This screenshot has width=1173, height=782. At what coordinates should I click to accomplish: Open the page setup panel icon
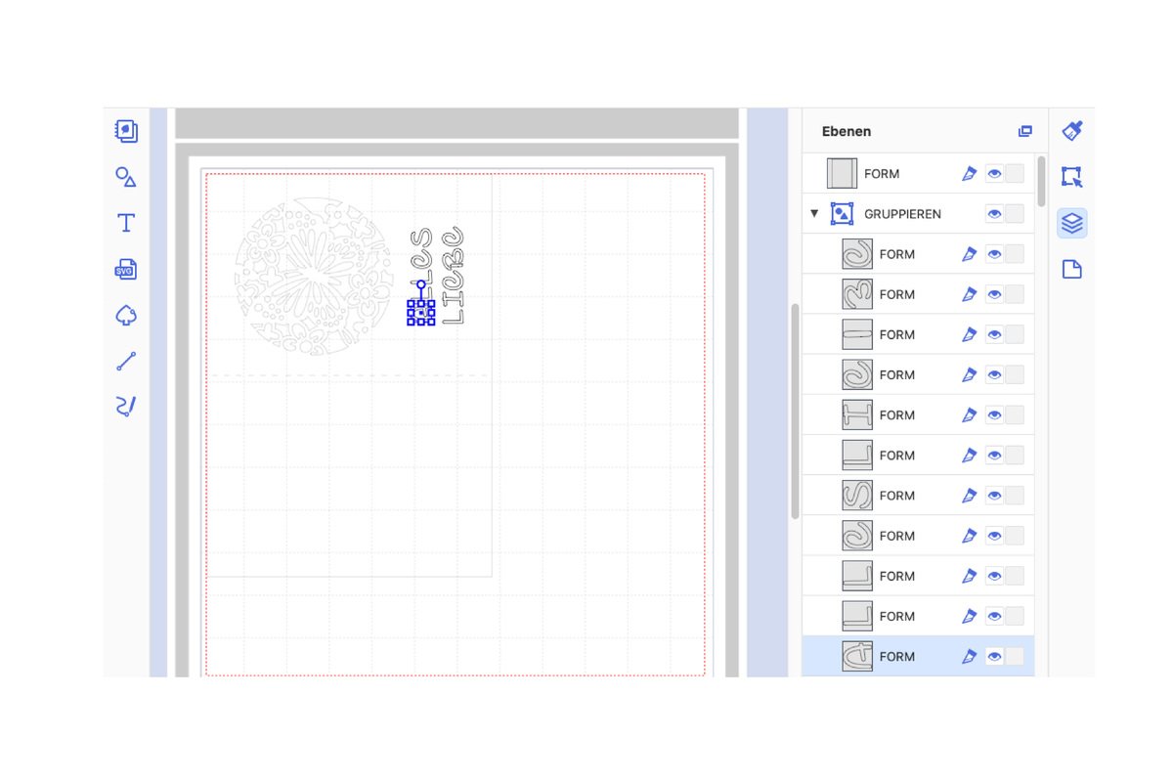tap(1071, 270)
